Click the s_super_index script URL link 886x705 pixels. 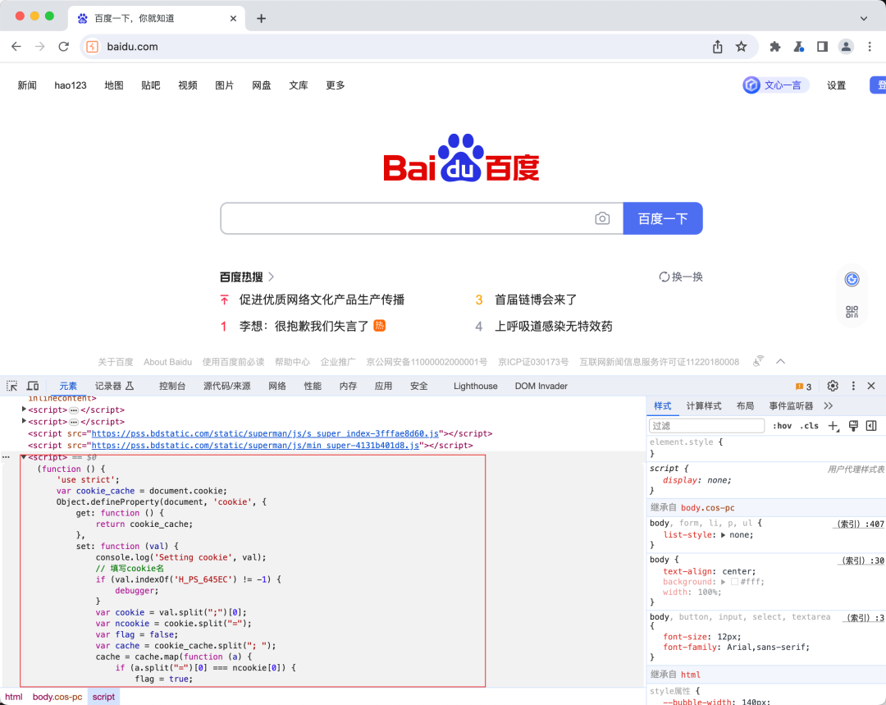click(265, 433)
